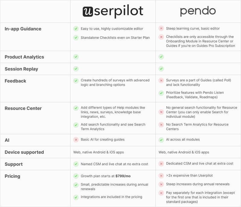241x207 pixels.
Task: Click the "In-app Guidance" row label
Action: 23,29
